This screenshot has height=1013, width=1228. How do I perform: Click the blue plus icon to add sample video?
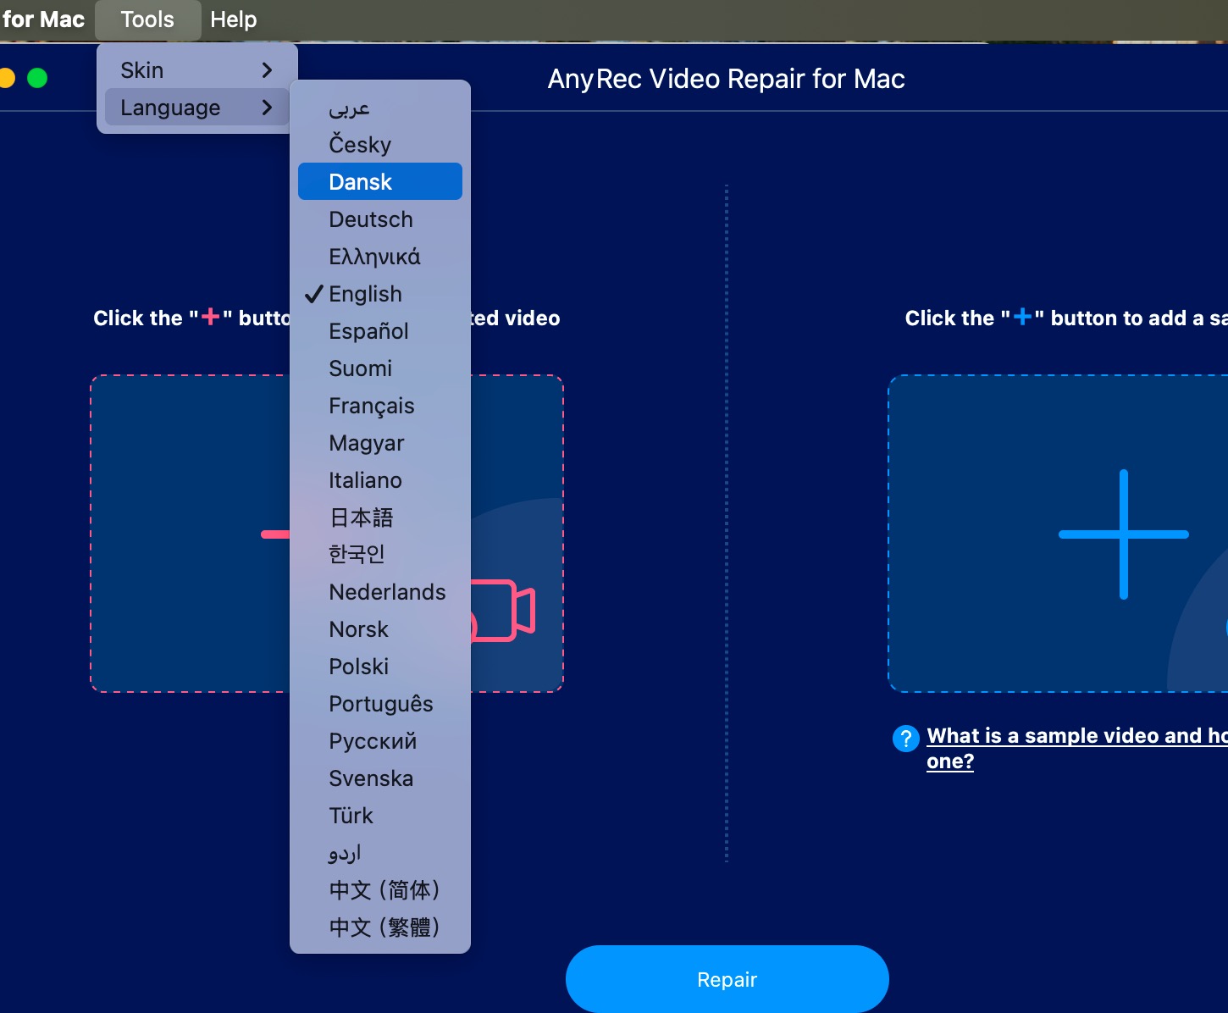(1123, 534)
